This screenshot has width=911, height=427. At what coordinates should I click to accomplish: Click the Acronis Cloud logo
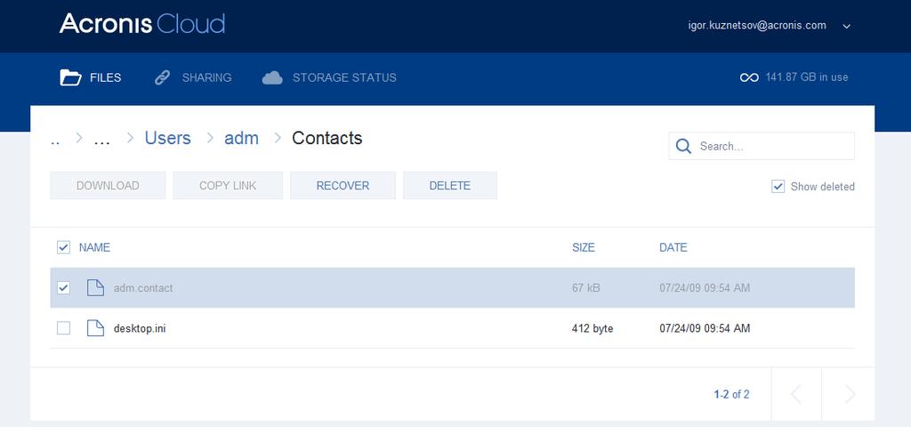[141, 24]
